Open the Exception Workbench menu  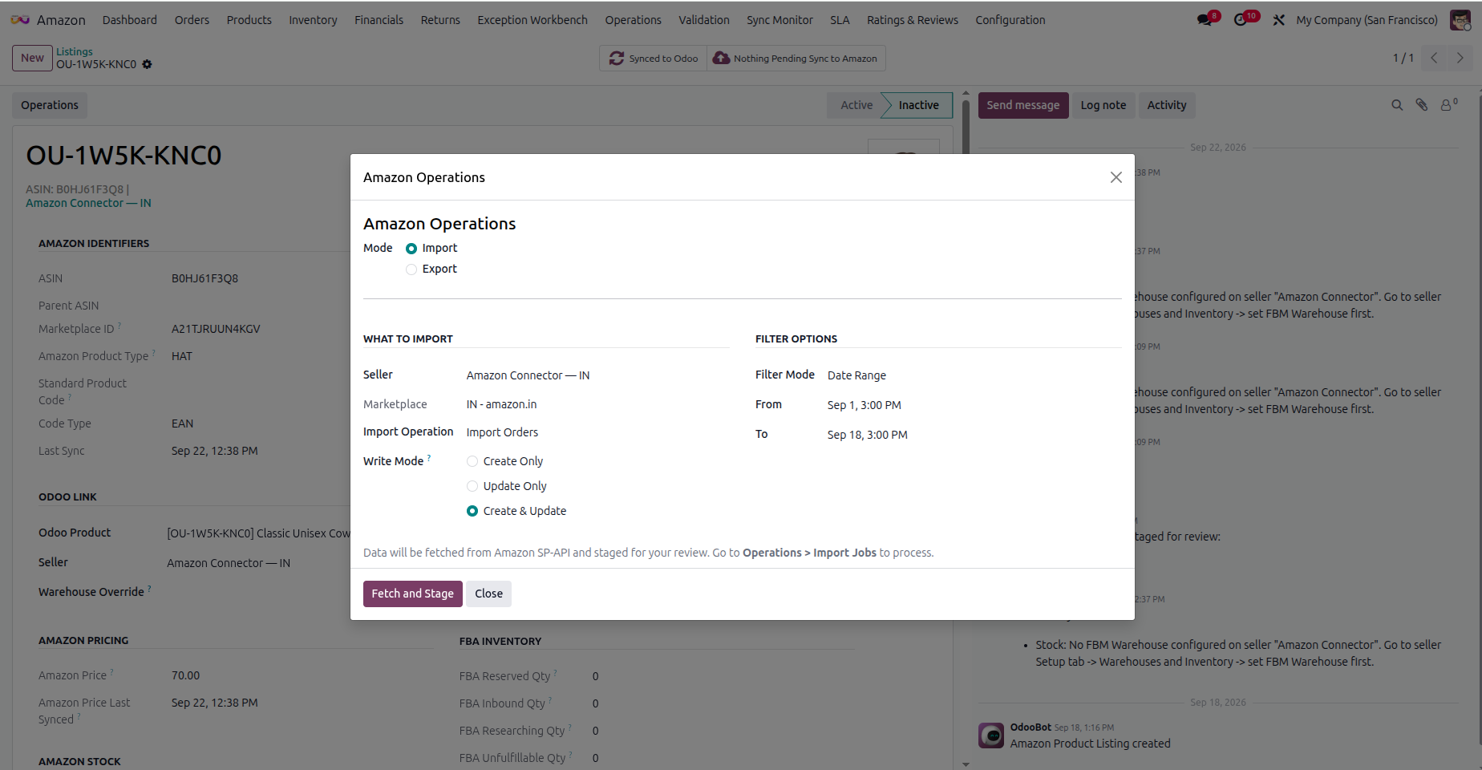tap(532, 20)
